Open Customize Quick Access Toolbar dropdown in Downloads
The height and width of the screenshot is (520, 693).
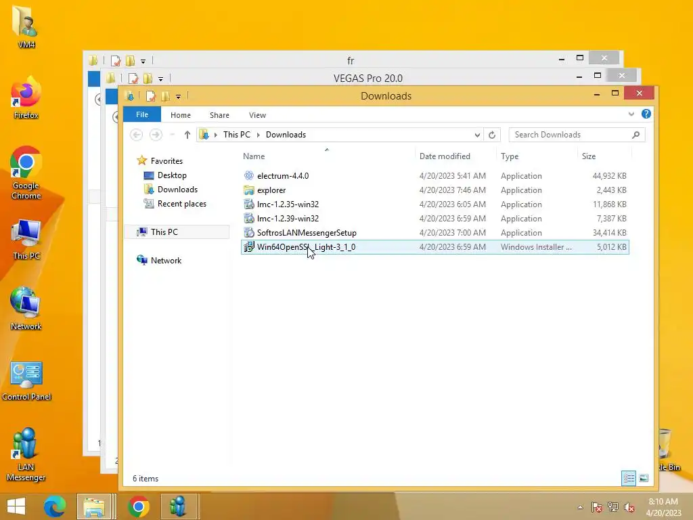[178, 96]
